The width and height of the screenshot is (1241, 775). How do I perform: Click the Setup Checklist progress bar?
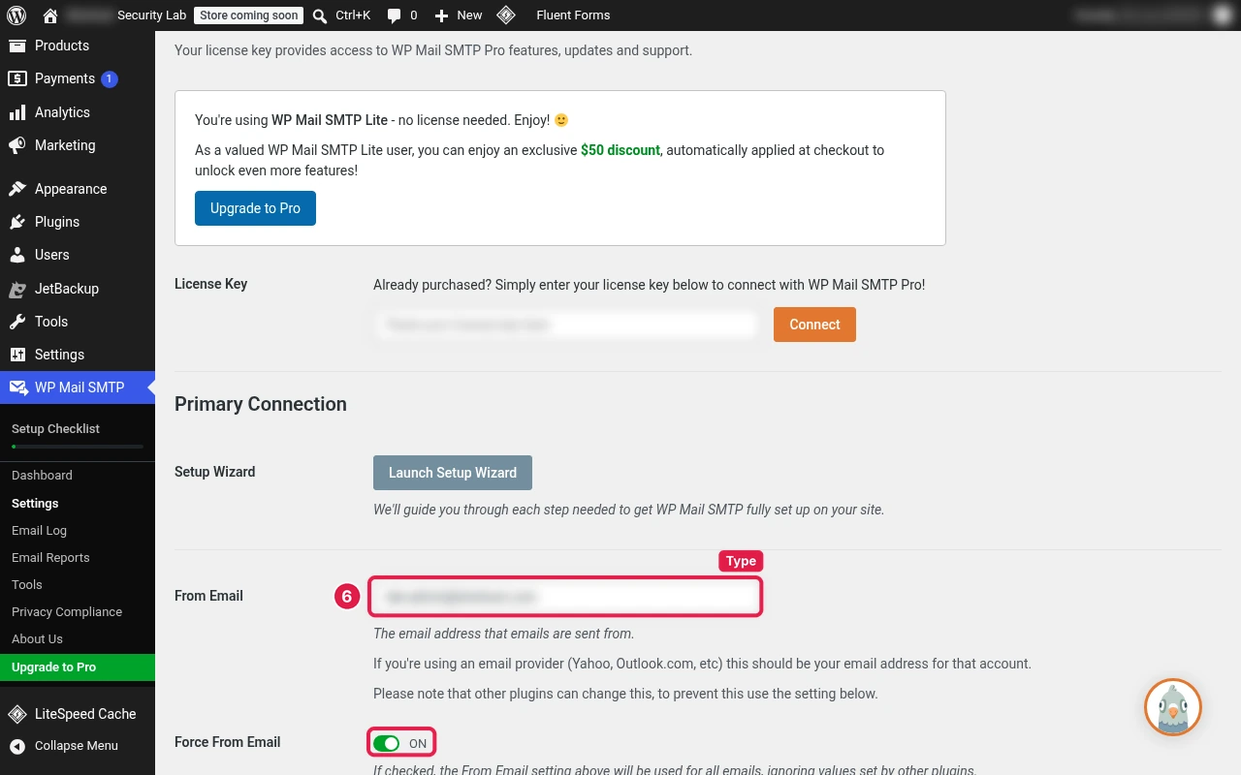coord(78,447)
